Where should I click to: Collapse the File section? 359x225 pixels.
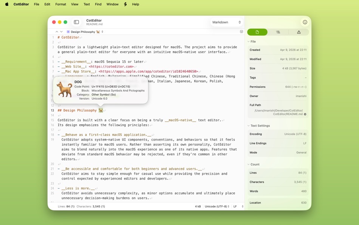tap(249, 42)
